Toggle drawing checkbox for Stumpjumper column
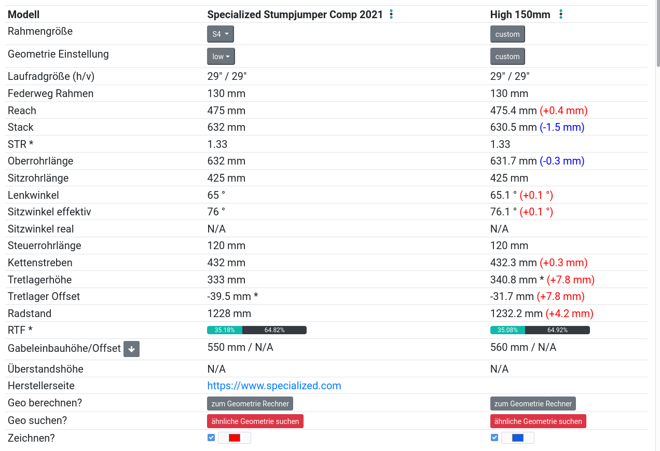This screenshot has height=451, width=660. pos(211,438)
